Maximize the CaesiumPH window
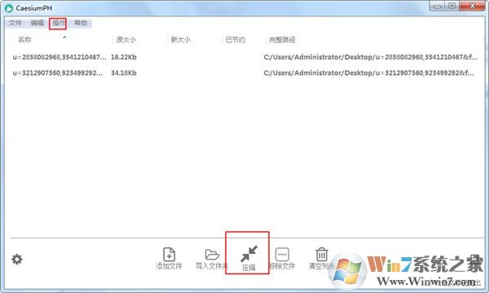This screenshot has height=293, width=489. [452, 6]
